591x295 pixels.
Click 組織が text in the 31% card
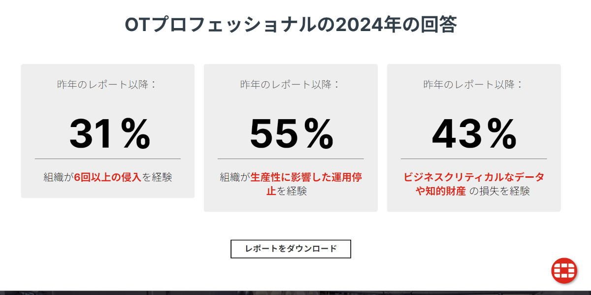coord(58,177)
